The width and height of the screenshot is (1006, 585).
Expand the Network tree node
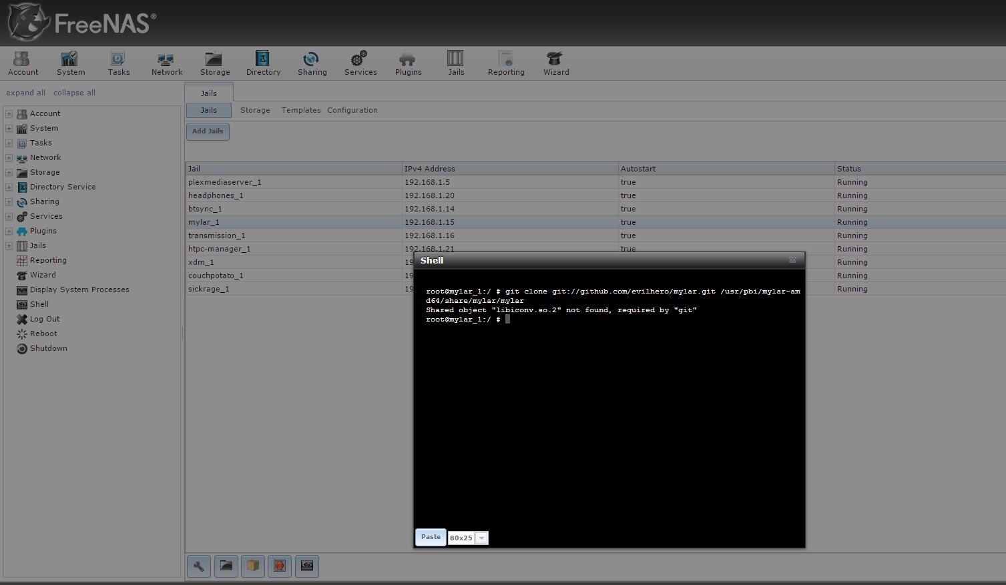(9, 157)
